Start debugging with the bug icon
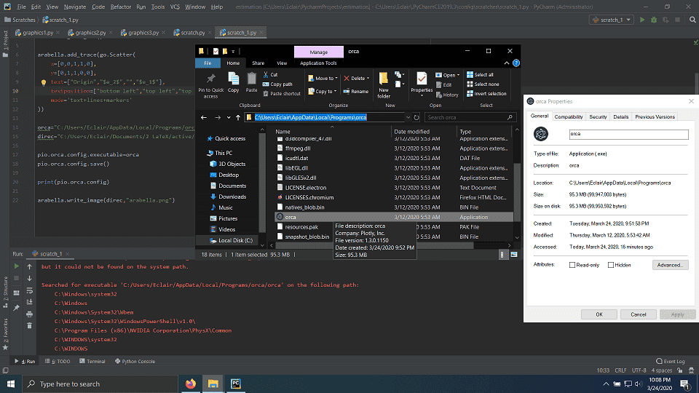The image size is (699, 393). tap(652, 20)
